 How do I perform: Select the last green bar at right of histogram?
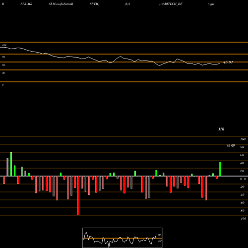[220, 169]
